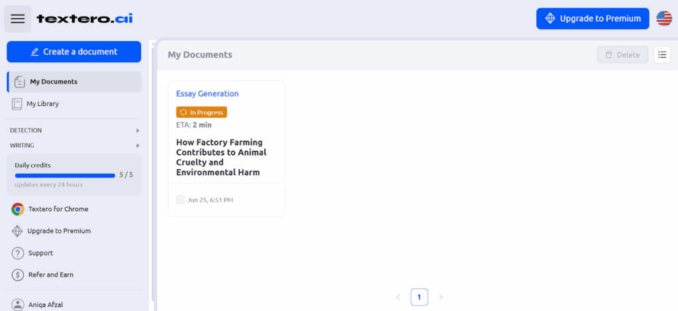Tick the document checkbox beside Jun 25
This screenshot has width=678, height=311.
(x=180, y=200)
